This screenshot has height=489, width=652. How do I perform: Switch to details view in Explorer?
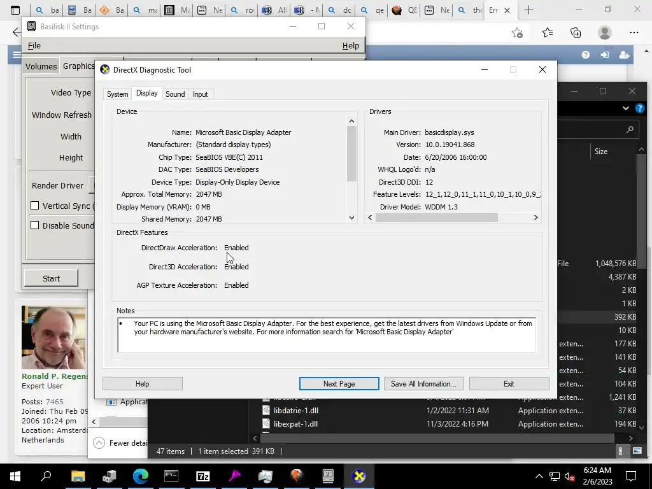[x=620, y=451]
